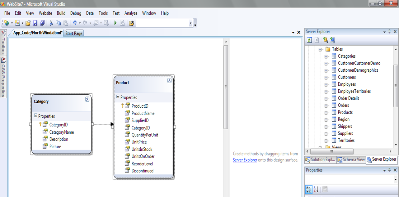The width and height of the screenshot is (399, 197).
Task: Open the File menu
Action: (7, 13)
